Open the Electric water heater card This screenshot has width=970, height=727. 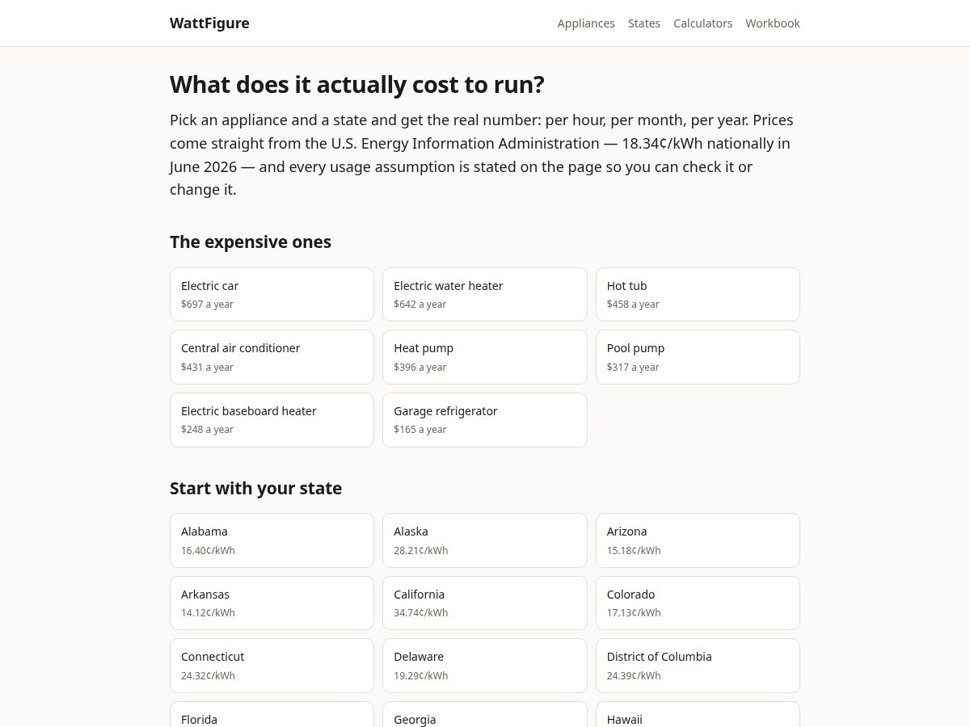click(x=485, y=294)
